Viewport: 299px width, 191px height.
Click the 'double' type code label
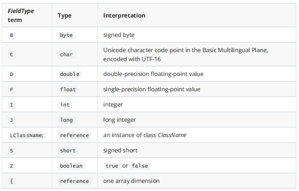pyautogui.click(x=69, y=74)
